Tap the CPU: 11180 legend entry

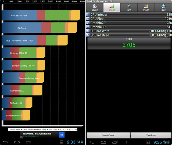tap(27, 129)
